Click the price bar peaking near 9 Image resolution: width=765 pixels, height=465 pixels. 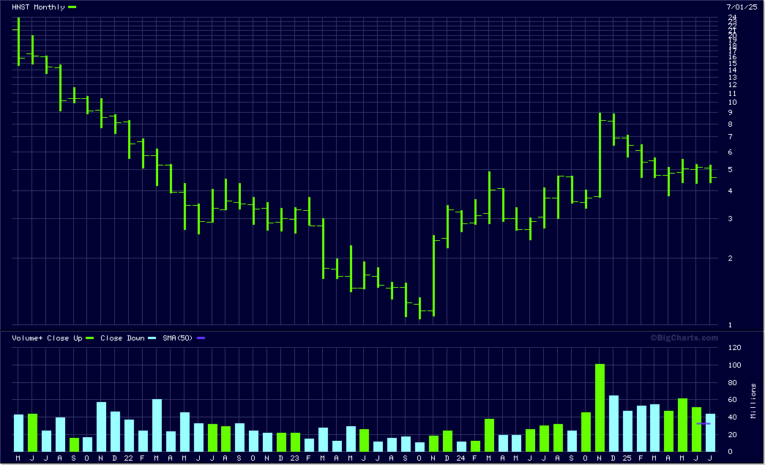coord(600,154)
